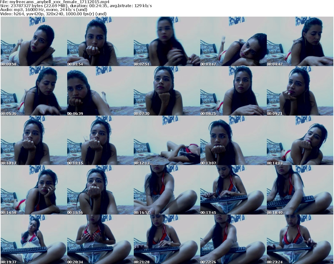Image resolution: width=334 pixels, height=264 pixels.
Task: Choose the frame stamped 00:06:39
Action: point(100,91)
